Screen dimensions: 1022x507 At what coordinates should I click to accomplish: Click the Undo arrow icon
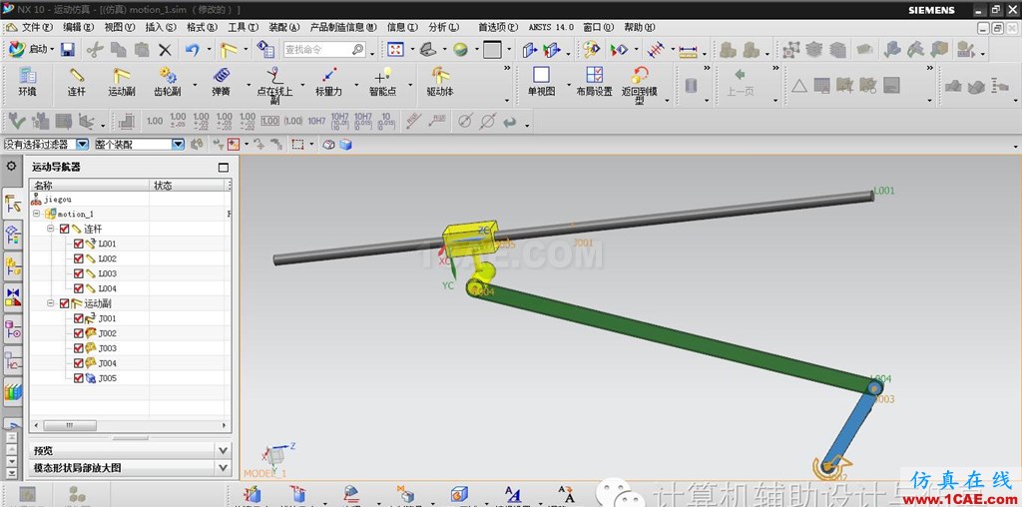tap(193, 50)
